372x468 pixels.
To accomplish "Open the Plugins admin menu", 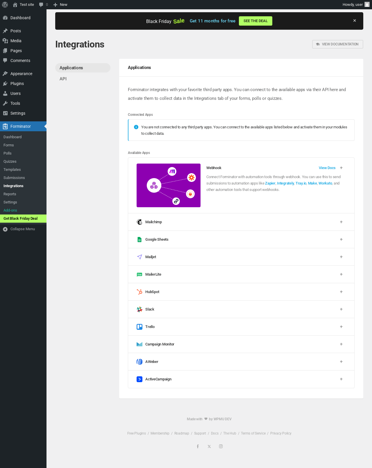I will click(17, 84).
